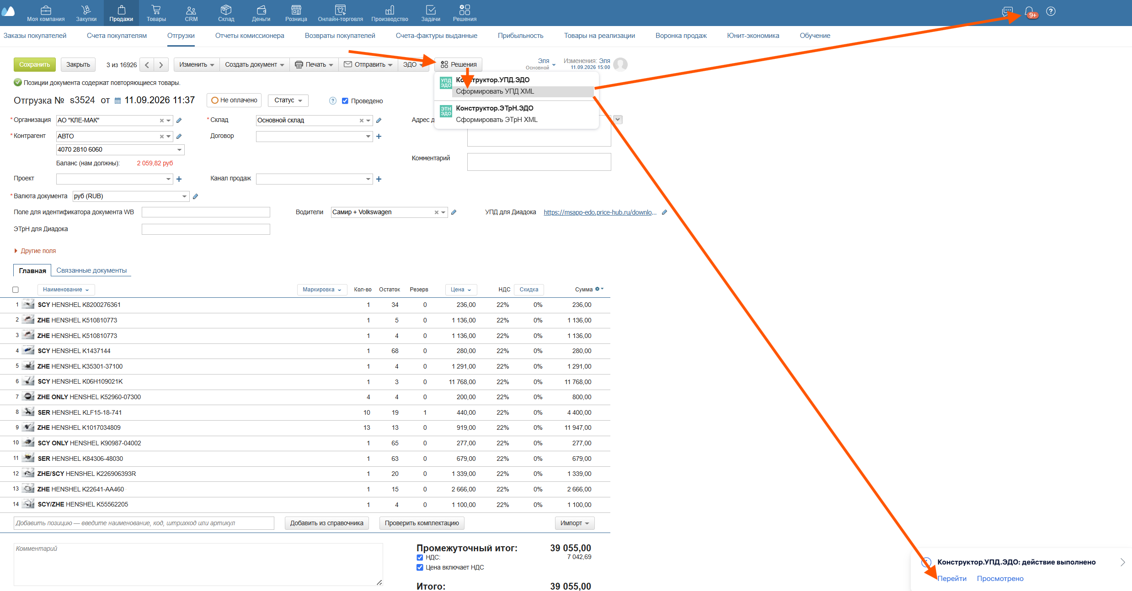
Task: Open the date calendar picker icon
Action: pyautogui.click(x=117, y=100)
